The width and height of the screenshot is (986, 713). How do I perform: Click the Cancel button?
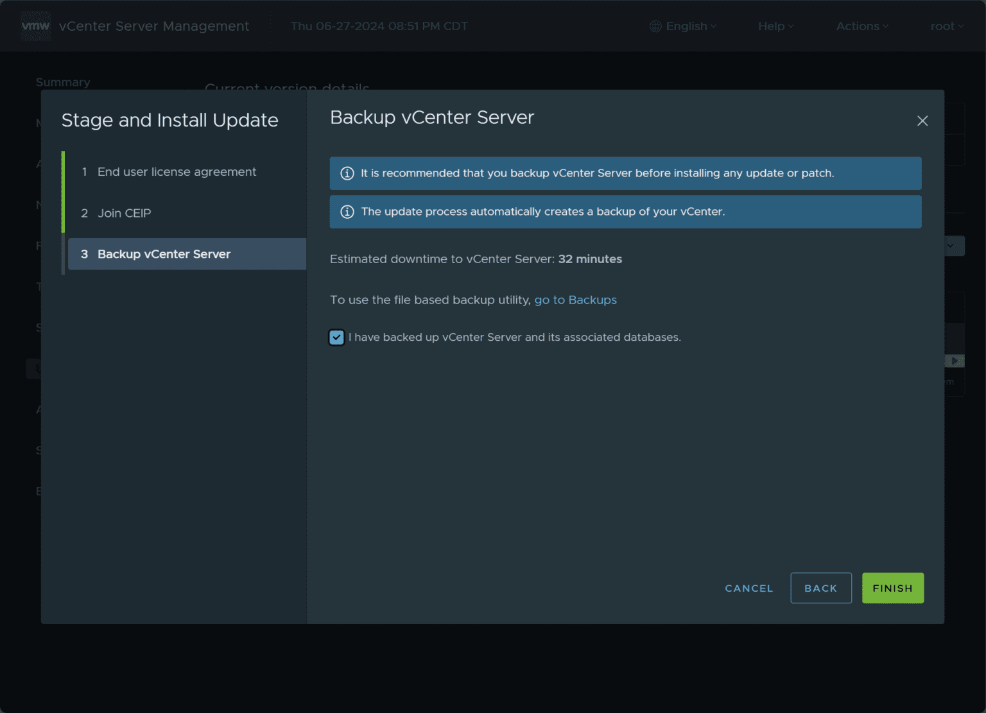tap(748, 588)
